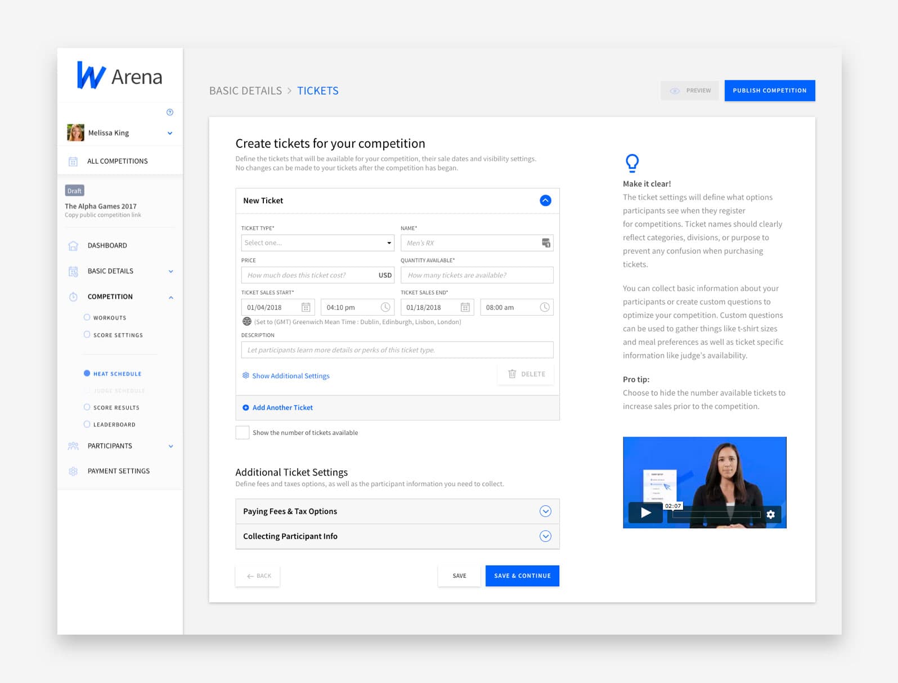This screenshot has width=898, height=683.
Task: Click the Basic Details sidebar icon
Action: point(73,272)
